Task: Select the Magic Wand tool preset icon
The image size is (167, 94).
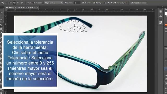Action: click(x=3, y=3)
